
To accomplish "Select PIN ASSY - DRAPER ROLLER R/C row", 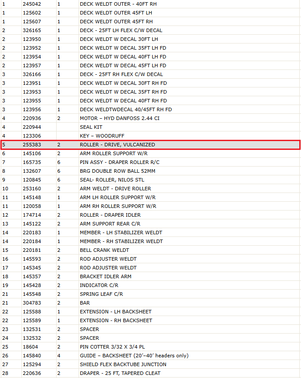I will click(x=150, y=162).
